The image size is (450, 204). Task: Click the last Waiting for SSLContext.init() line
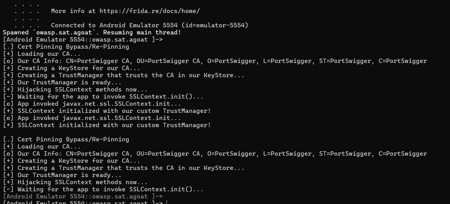pyautogui.click(x=110, y=189)
